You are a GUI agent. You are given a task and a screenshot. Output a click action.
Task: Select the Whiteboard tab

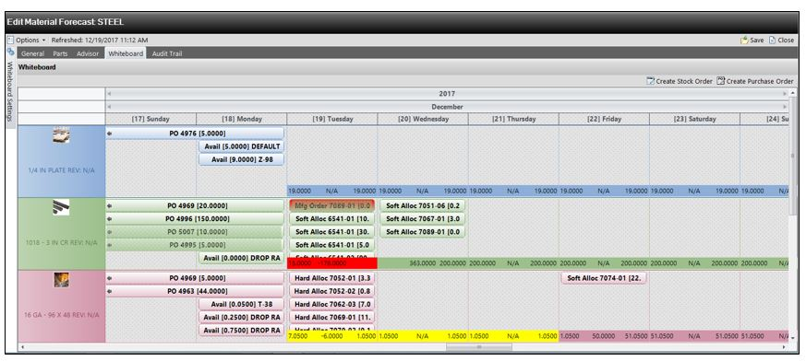[126, 53]
